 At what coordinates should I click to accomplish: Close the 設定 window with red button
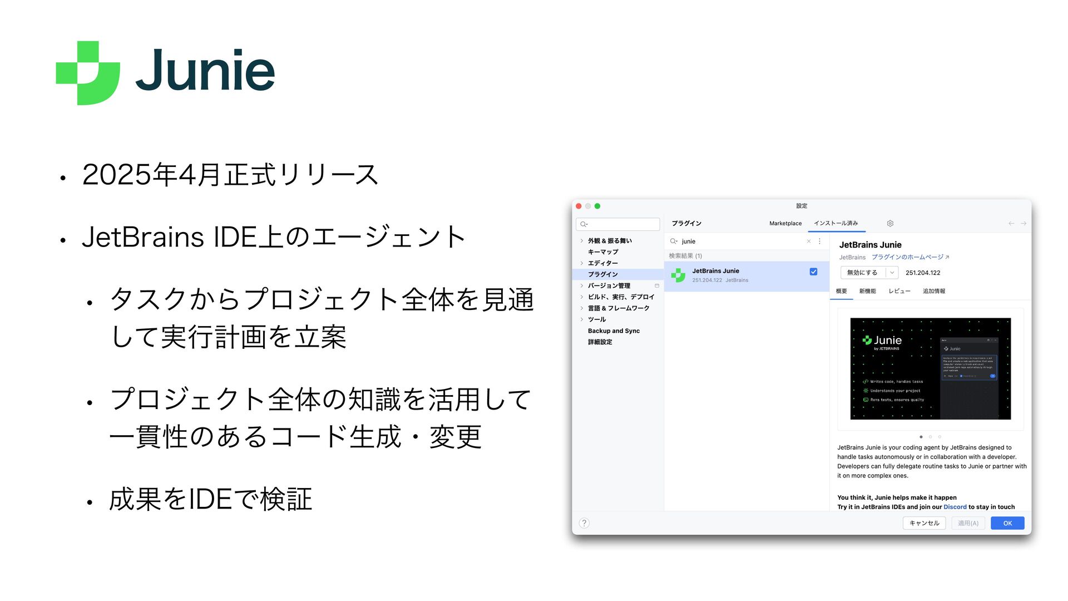(578, 206)
